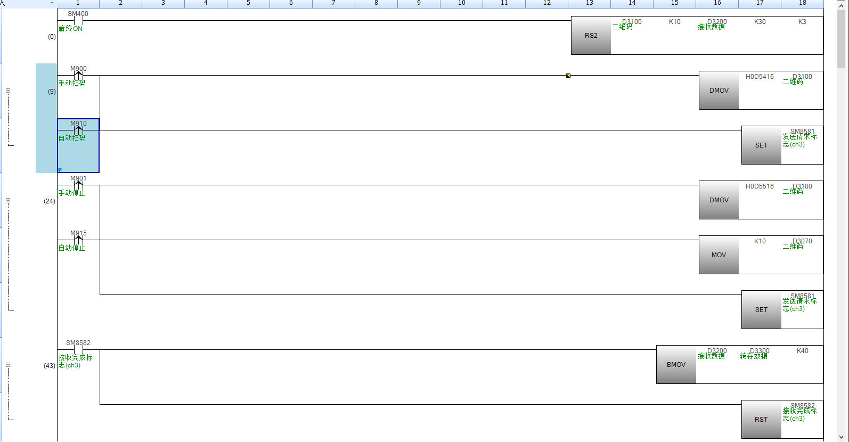Image resolution: width=849 pixels, height=442 pixels.
Task: Select the SM400 always-ON contact
Action: (x=78, y=21)
